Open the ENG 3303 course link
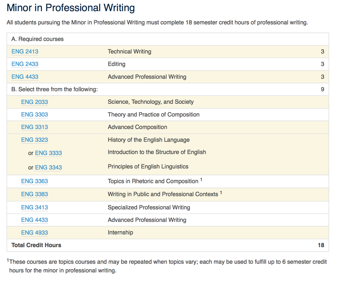This screenshot has height=284, width=339. click(34, 115)
